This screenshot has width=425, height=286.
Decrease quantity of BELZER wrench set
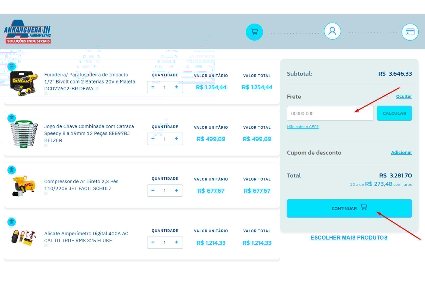(153, 139)
